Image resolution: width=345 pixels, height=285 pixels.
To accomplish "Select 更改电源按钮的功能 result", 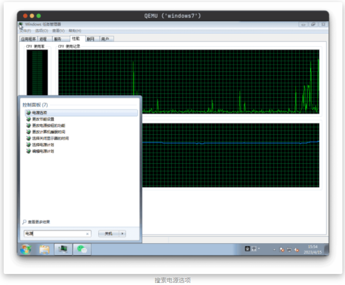I will tap(48, 125).
